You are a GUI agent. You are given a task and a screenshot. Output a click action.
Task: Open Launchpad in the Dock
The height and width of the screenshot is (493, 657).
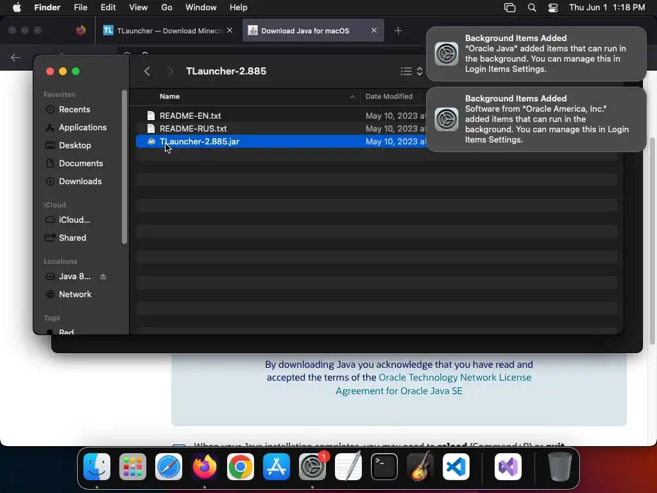coord(133,467)
